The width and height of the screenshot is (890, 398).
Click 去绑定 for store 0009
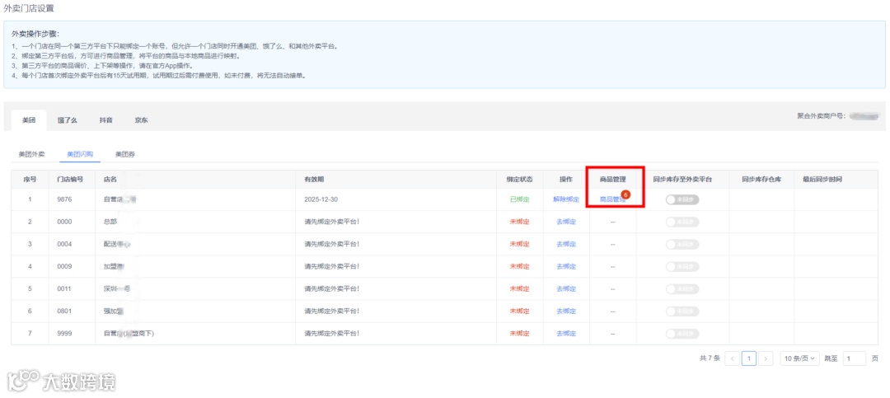(x=566, y=266)
